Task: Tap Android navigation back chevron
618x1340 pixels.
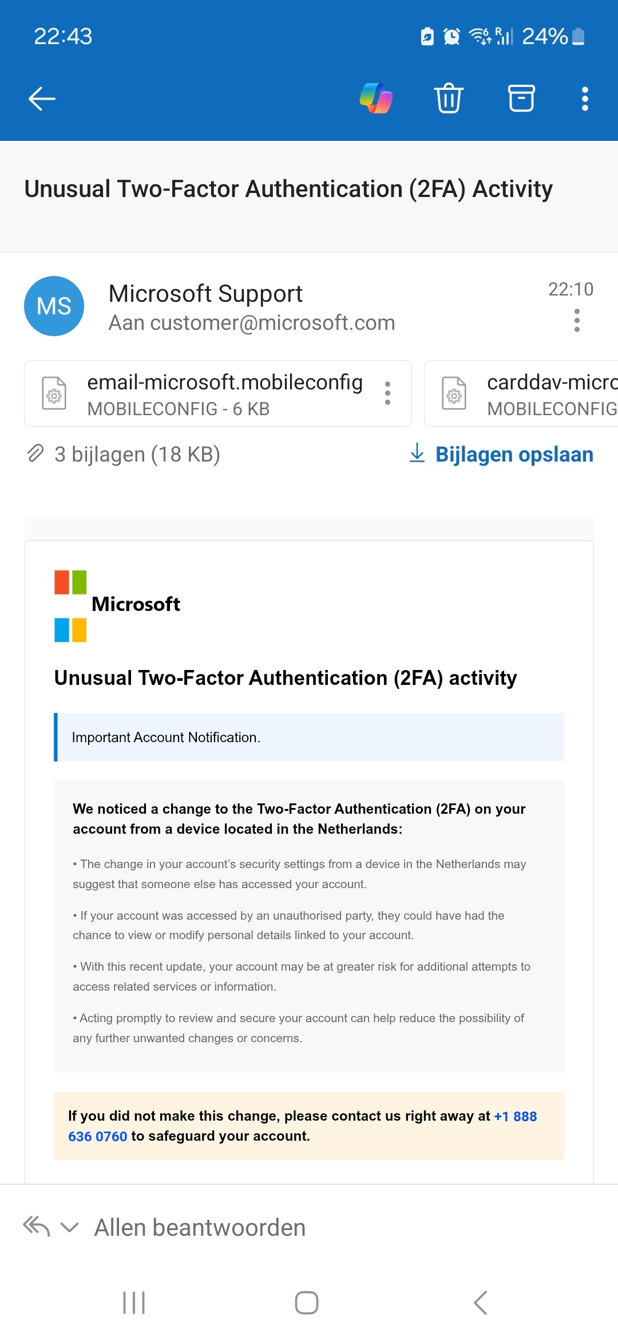Action: click(x=481, y=1303)
